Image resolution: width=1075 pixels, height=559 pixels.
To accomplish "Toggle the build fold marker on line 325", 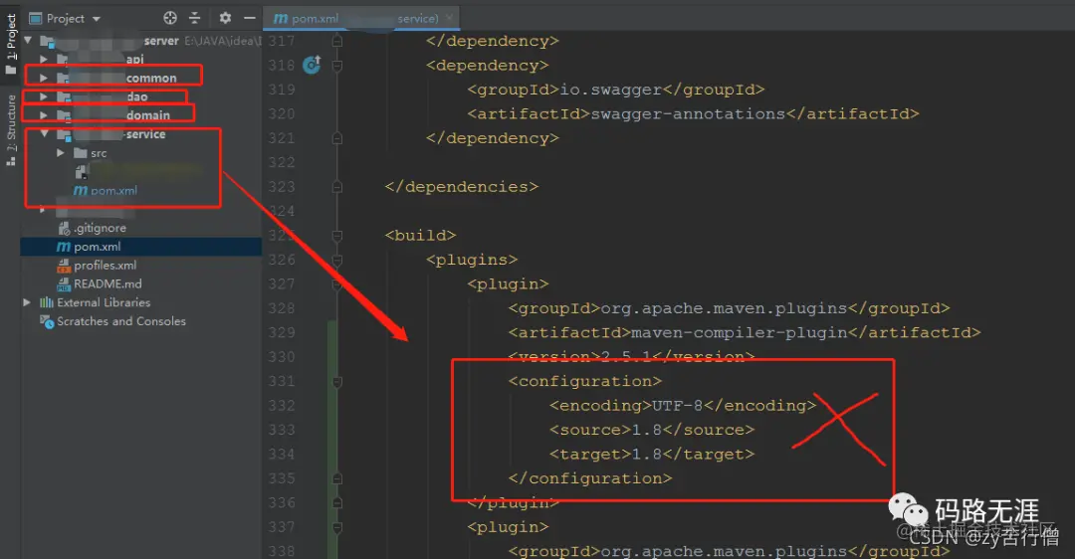I will (x=336, y=236).
